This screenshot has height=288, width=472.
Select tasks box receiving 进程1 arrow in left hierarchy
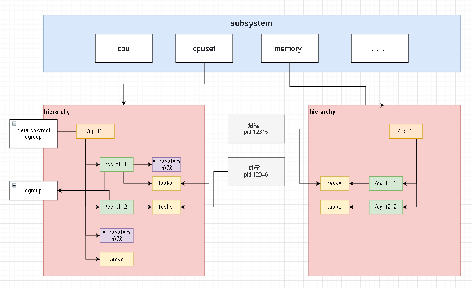click(x=166, y=183)
